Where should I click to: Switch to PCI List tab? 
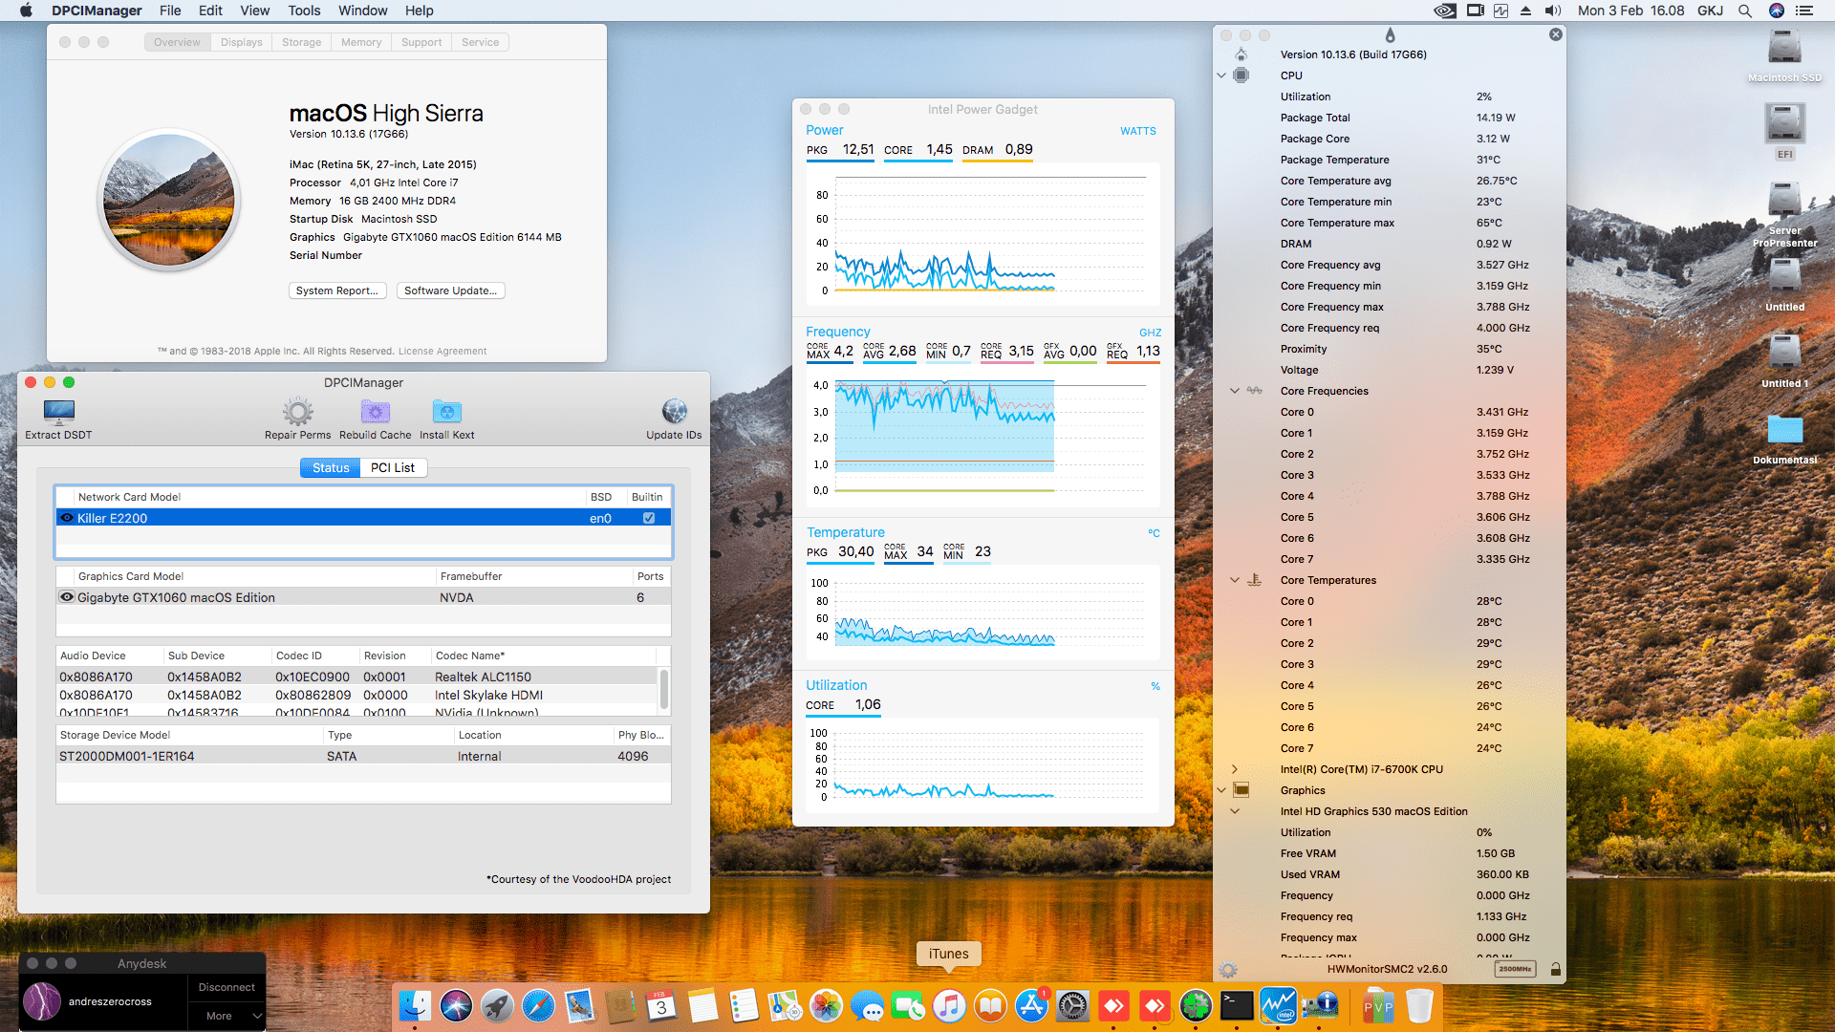tap(393, 467)
